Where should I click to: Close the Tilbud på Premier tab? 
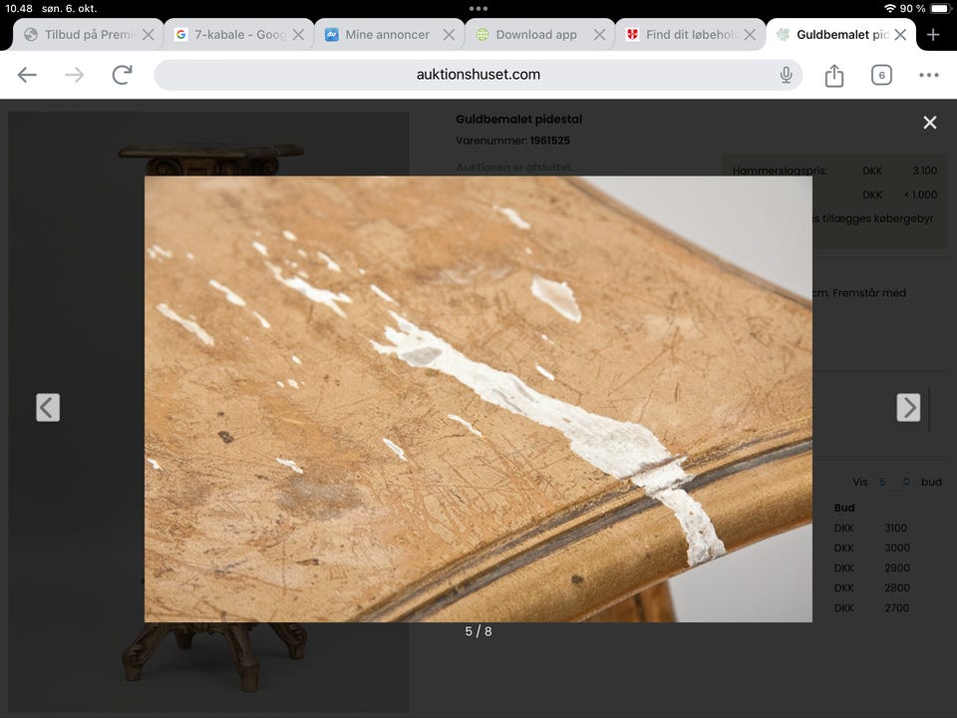(149, 35)
